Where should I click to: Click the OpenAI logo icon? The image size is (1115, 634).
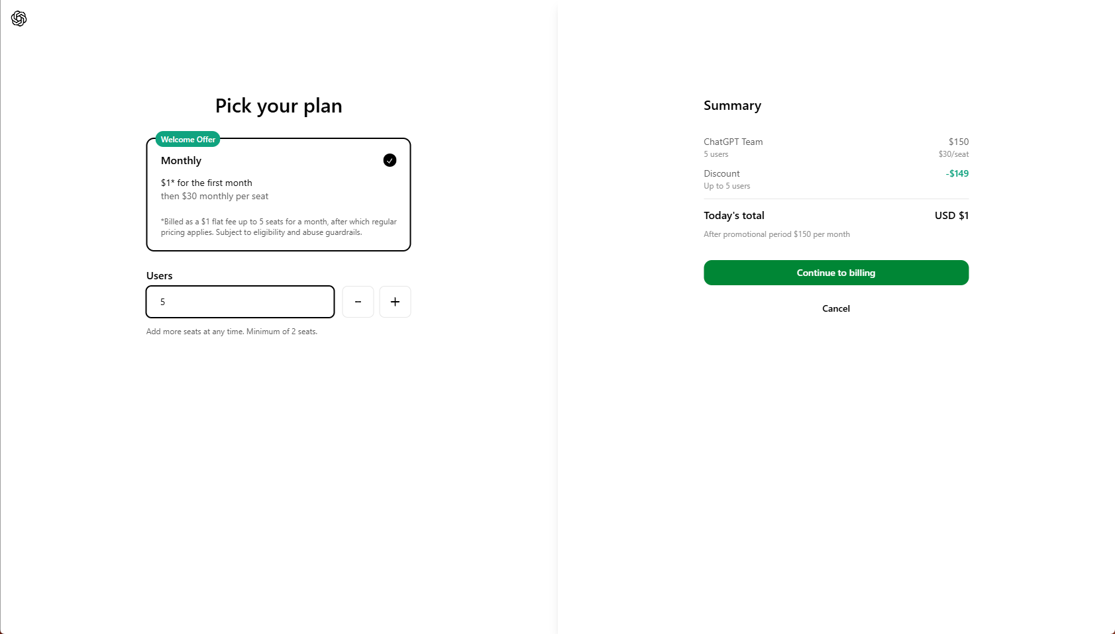19,19
